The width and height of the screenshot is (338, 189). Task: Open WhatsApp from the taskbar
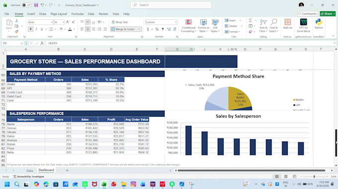coord(85,184)
